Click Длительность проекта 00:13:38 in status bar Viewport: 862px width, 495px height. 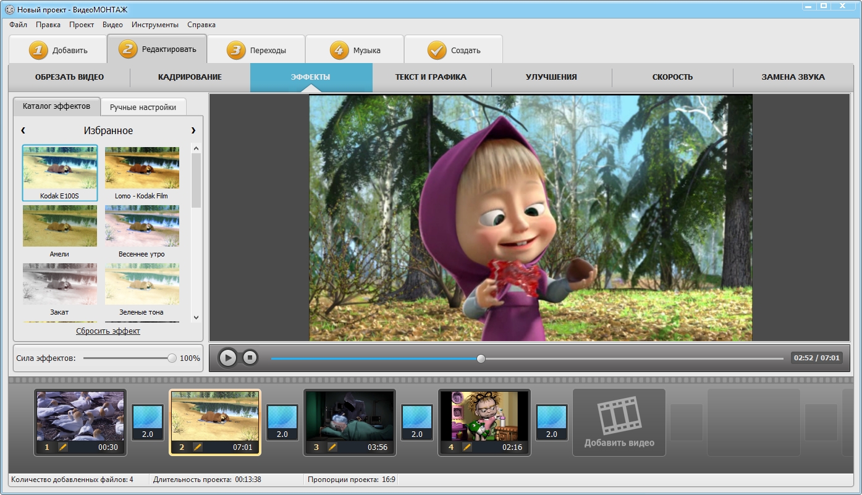207,479
